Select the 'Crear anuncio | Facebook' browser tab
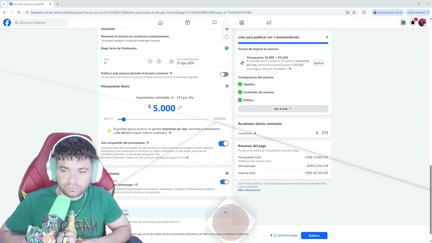 [30, 4]
